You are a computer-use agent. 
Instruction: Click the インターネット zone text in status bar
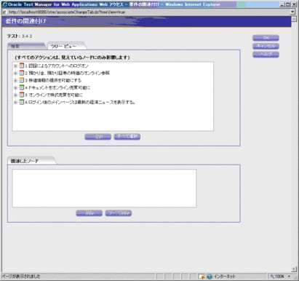pos(224,277)
